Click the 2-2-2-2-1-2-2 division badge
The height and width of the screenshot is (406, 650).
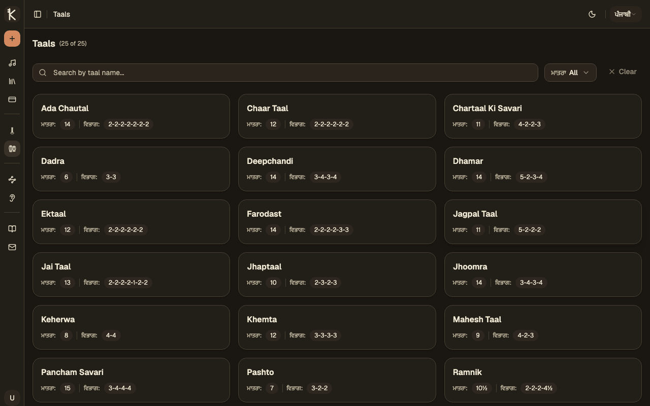(128, 283)
